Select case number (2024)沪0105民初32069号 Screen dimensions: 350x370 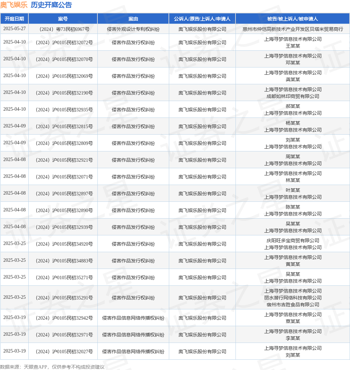coord(64,76)
